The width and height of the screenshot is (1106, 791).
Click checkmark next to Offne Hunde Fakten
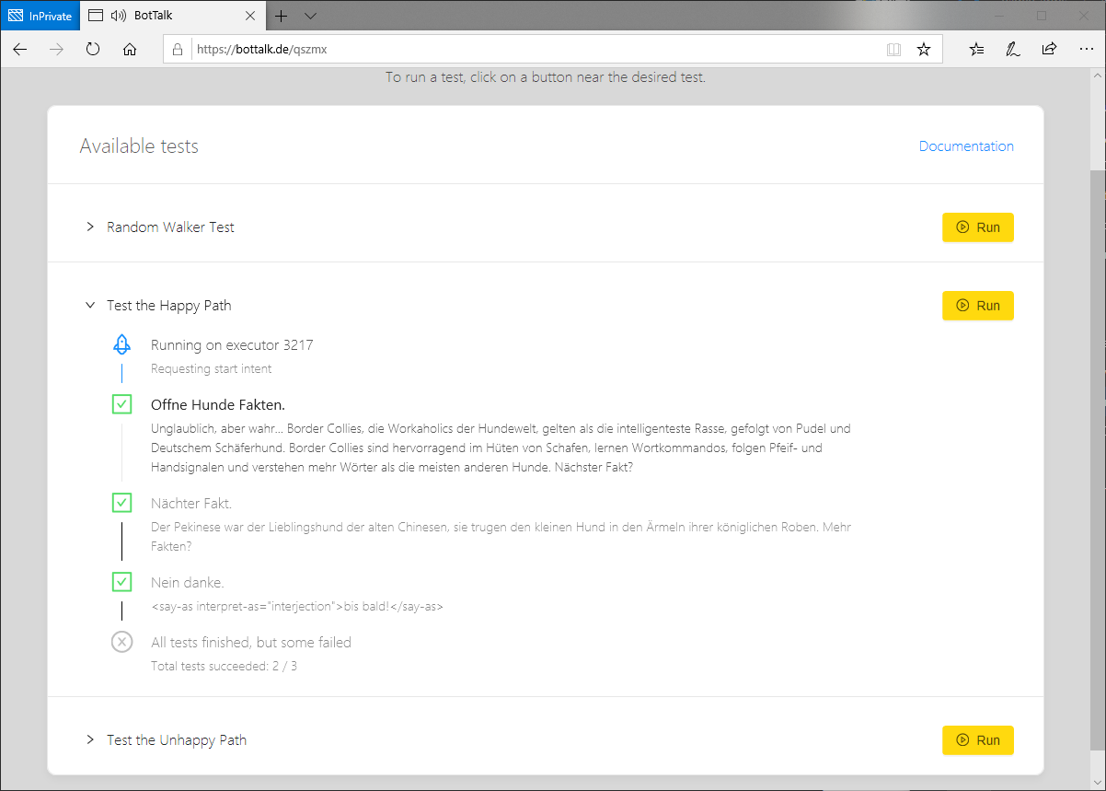coord(121,404)
